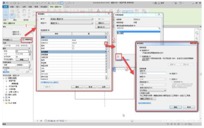Click the shopping cart icon in title bar
Screen dimensions: 204x128
pos(176,3)
